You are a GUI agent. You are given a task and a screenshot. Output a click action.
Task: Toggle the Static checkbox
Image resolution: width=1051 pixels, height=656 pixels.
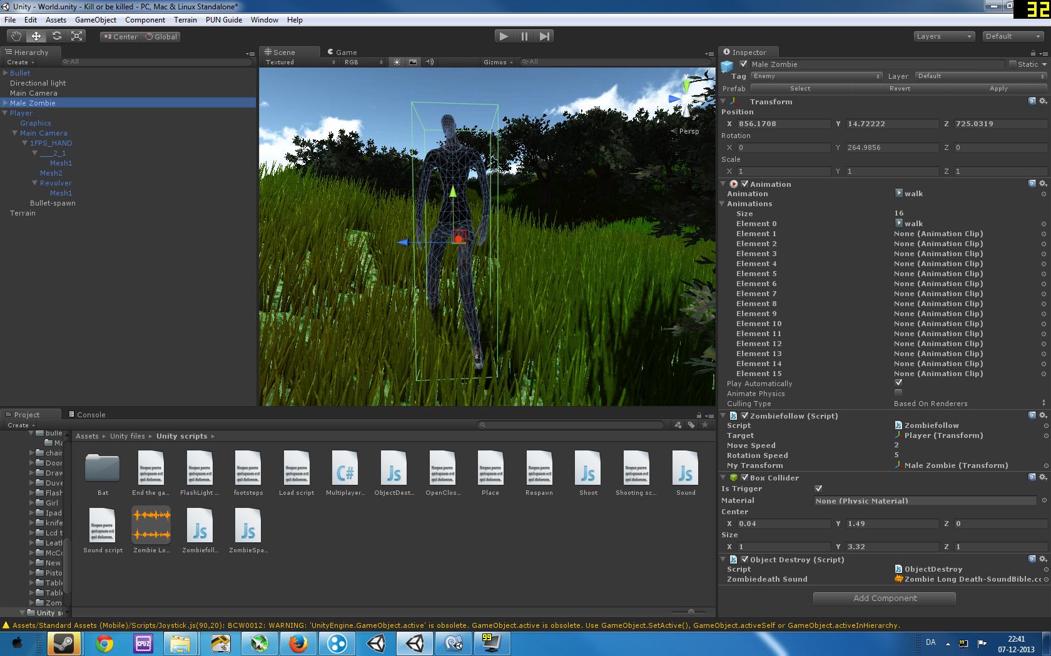click(x=1012, y=64)
